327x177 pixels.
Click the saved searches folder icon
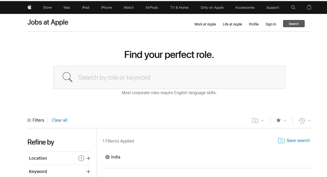(x=255, y=121)
